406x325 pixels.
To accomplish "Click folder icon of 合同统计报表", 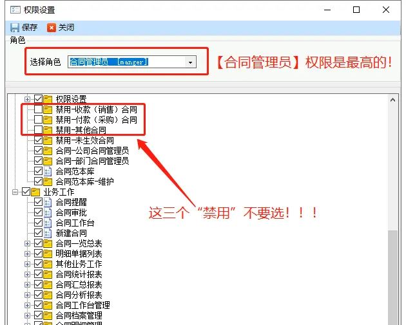I will tap(48, 275).
